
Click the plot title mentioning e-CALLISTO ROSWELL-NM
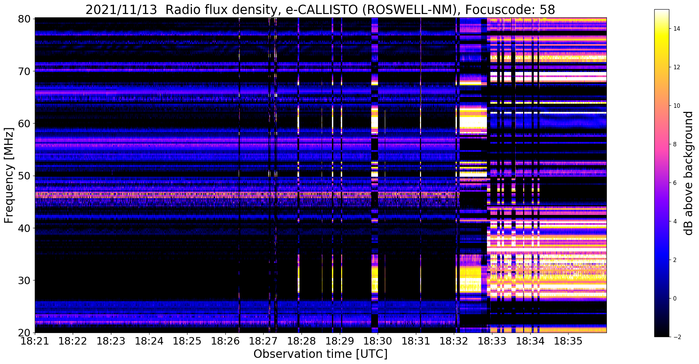coord(320,10)
